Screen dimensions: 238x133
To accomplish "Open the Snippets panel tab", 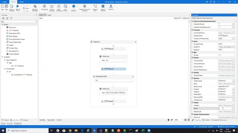I will (x=24, y=120).
